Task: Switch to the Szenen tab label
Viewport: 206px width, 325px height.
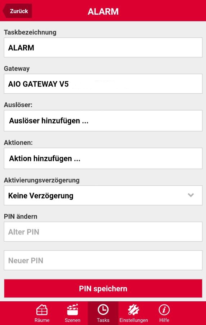Action: coord(72,320)
